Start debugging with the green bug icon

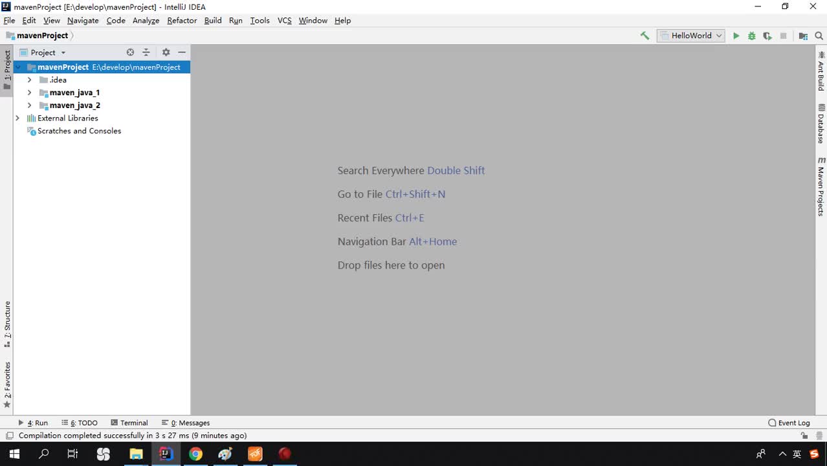(751, 36)
